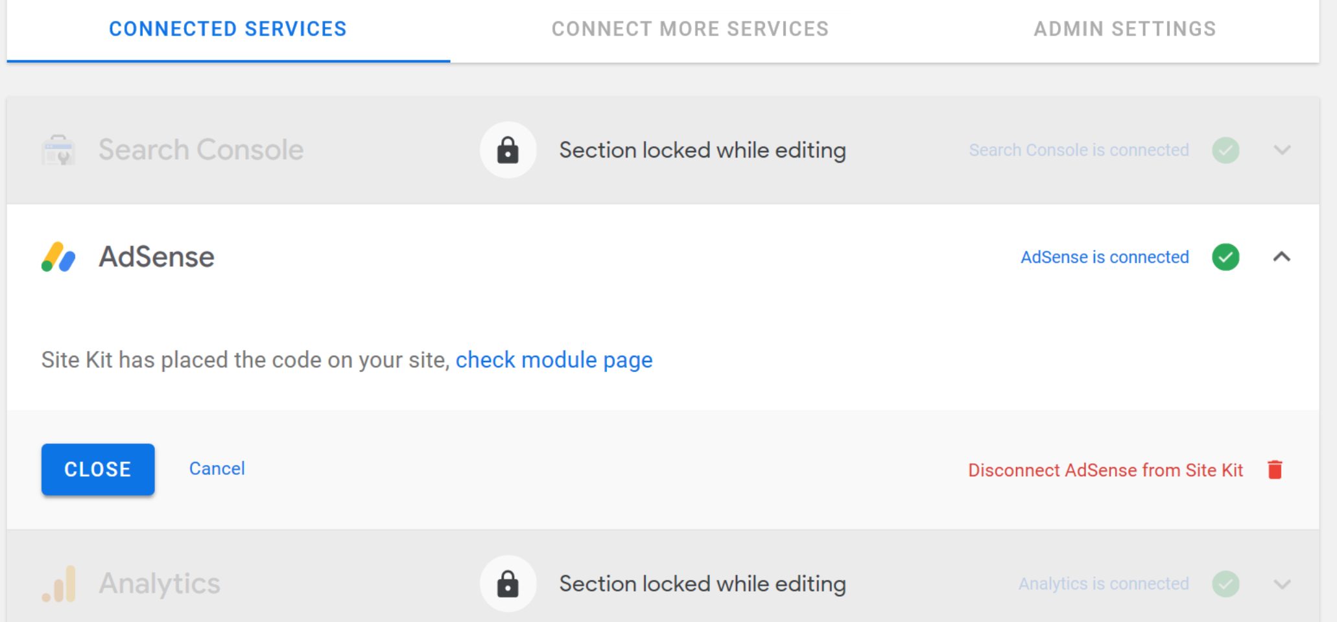Switch to the Connect More Services tab

point(690,29)
